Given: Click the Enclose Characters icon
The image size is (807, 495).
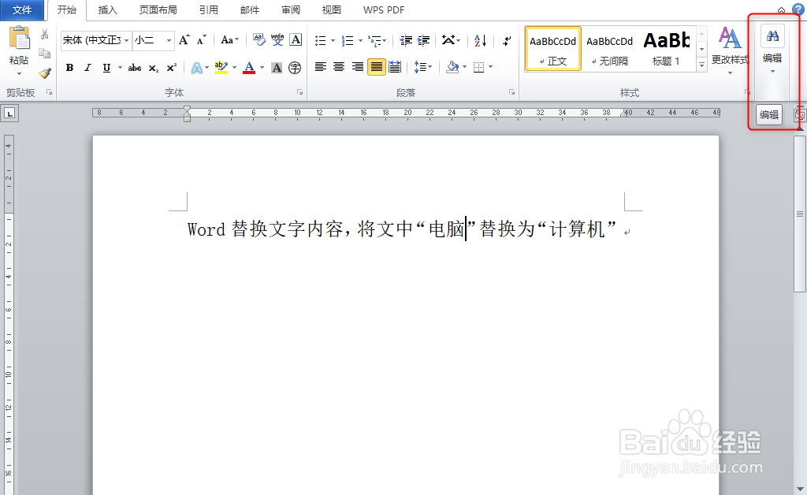Looking at the screenshot, I should [x=294, y=69].
